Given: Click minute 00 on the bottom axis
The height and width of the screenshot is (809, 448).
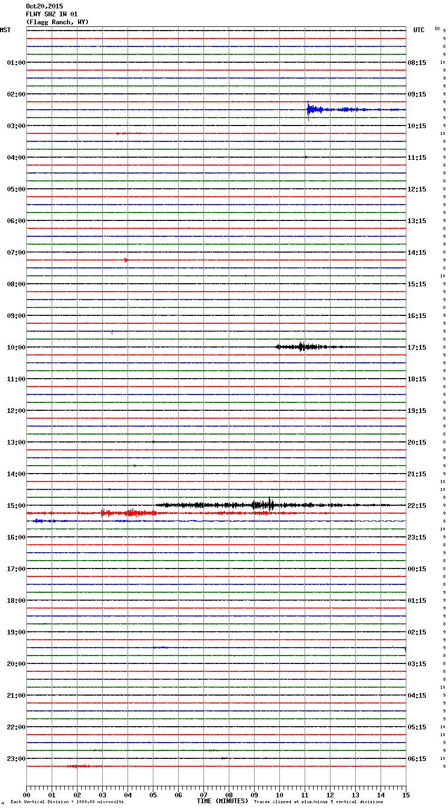Looking at the screenshot, I should coord(26,795).
